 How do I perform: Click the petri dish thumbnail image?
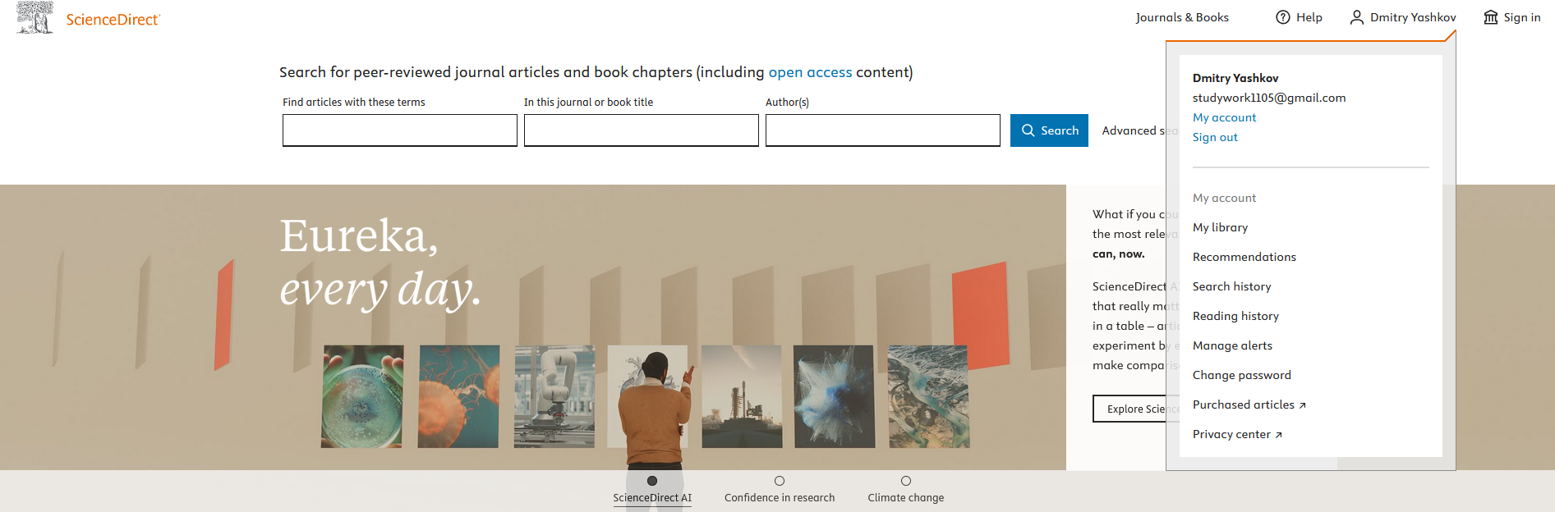point(362,396)
